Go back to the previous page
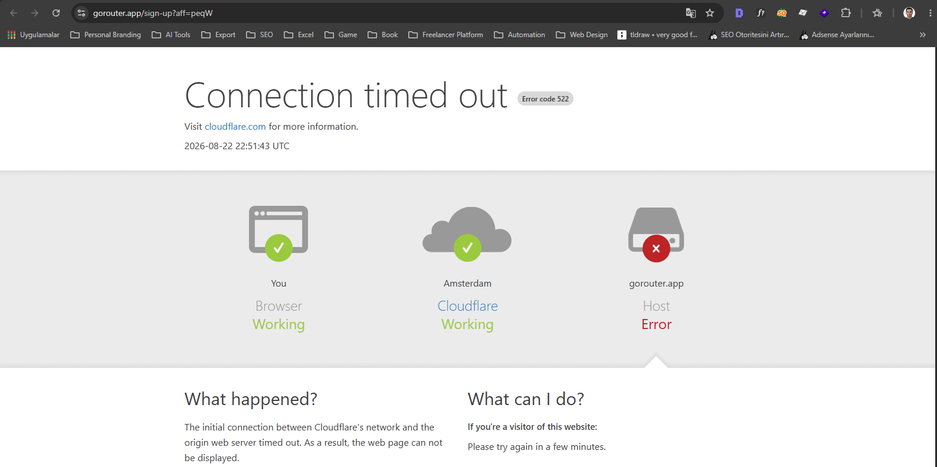937x467 pixels. pos(14,13)
